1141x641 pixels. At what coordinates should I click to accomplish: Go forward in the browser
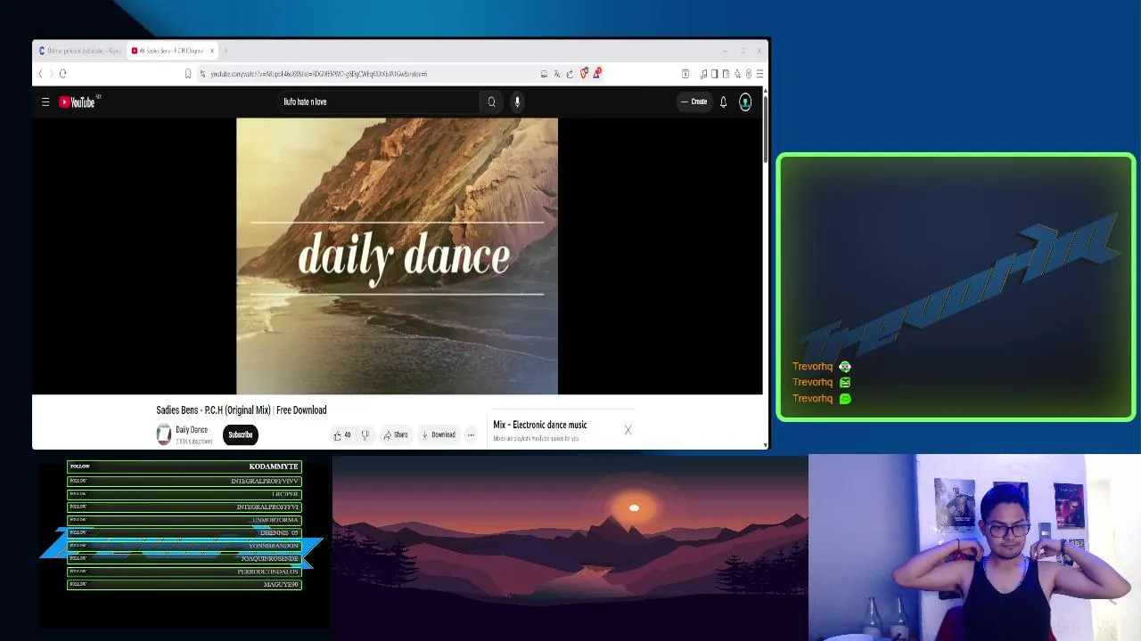51,74
